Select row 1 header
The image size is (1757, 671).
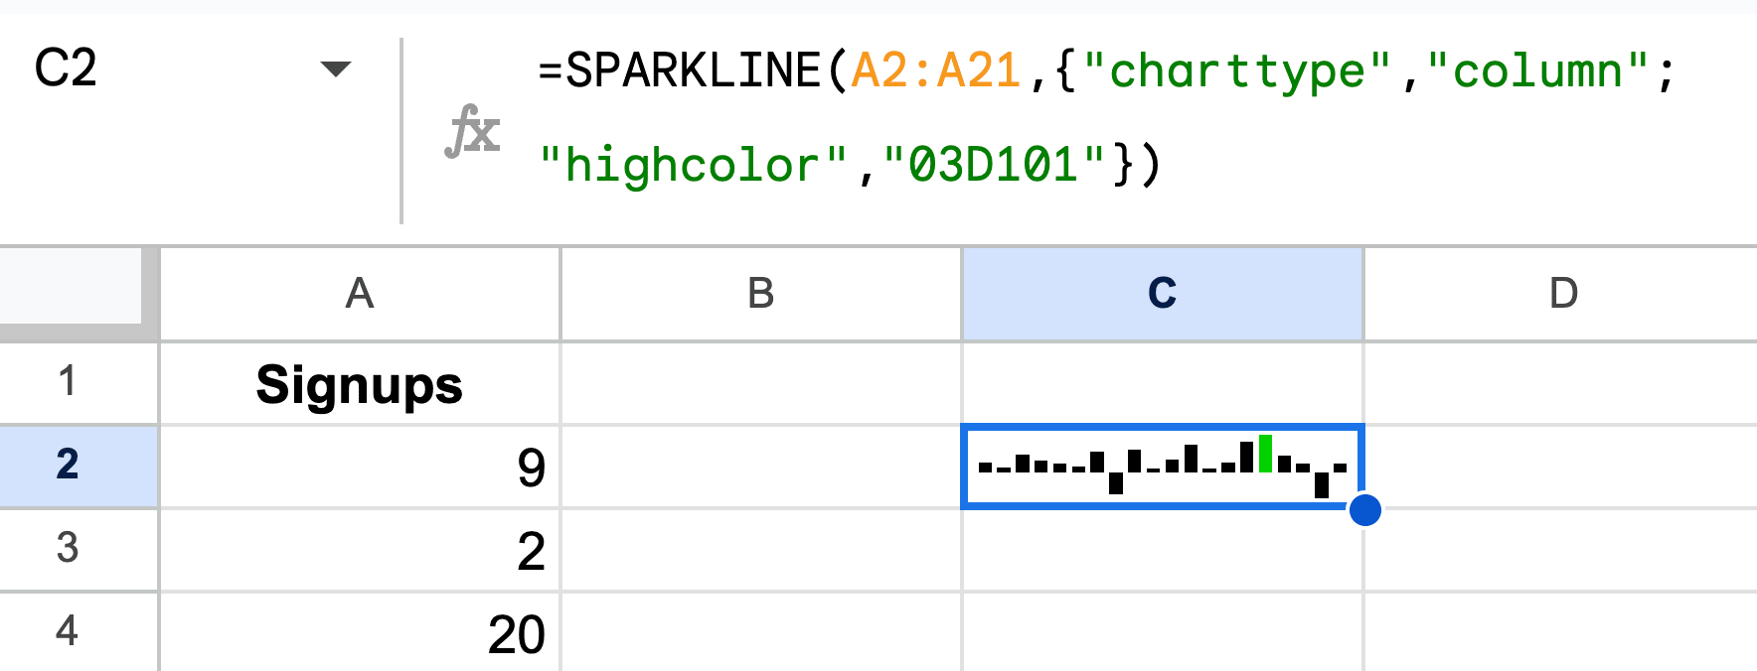[68, 382]
